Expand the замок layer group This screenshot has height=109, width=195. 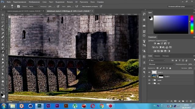pos(152,80)
